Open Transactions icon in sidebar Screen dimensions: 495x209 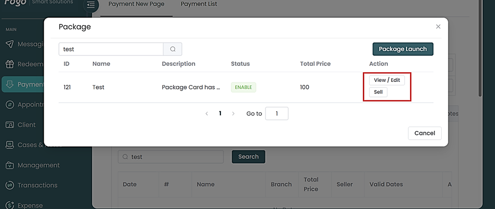pyautogui.click(x=9, y=185)
